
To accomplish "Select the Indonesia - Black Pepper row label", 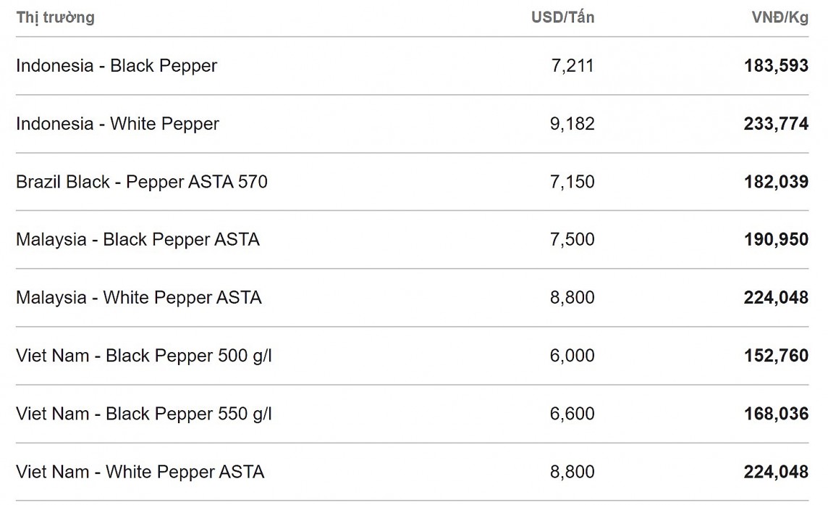I will (x=117, y=66).
